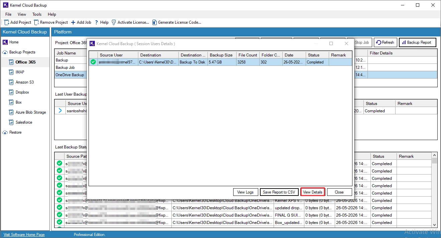Image resolution: width=441 pixels, height=238 pixels.
Task: Click the File Count column header
Action: 248,55
